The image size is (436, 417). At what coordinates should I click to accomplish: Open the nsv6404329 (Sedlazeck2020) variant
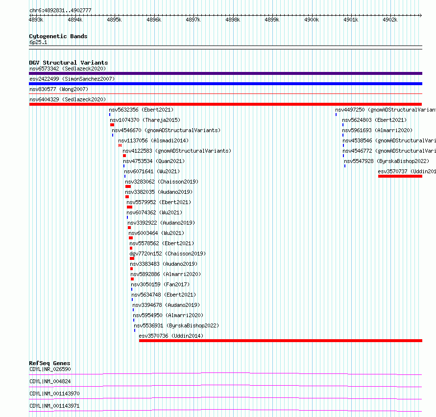68,99
